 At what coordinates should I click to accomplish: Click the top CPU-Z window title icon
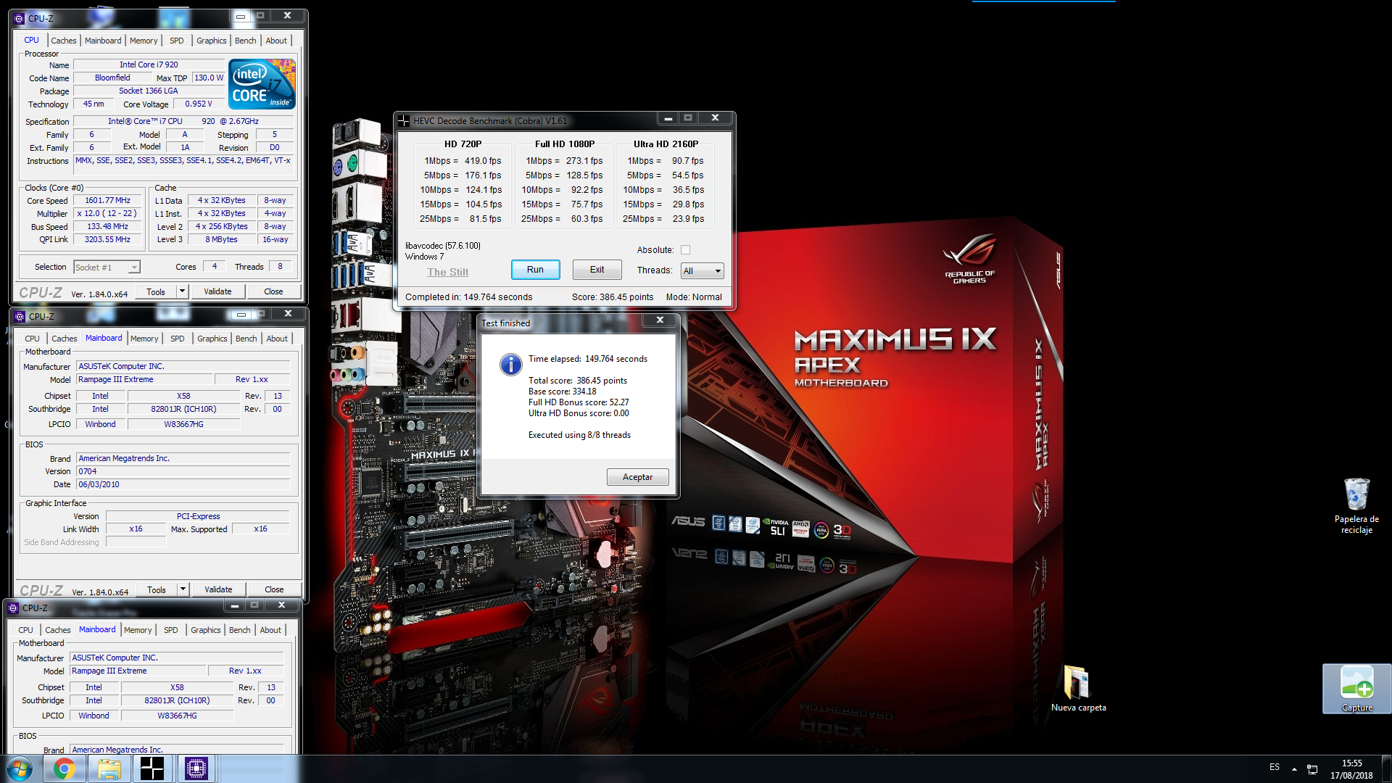click(x=19, y=18)
